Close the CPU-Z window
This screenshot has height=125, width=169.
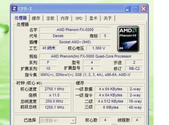144,9
